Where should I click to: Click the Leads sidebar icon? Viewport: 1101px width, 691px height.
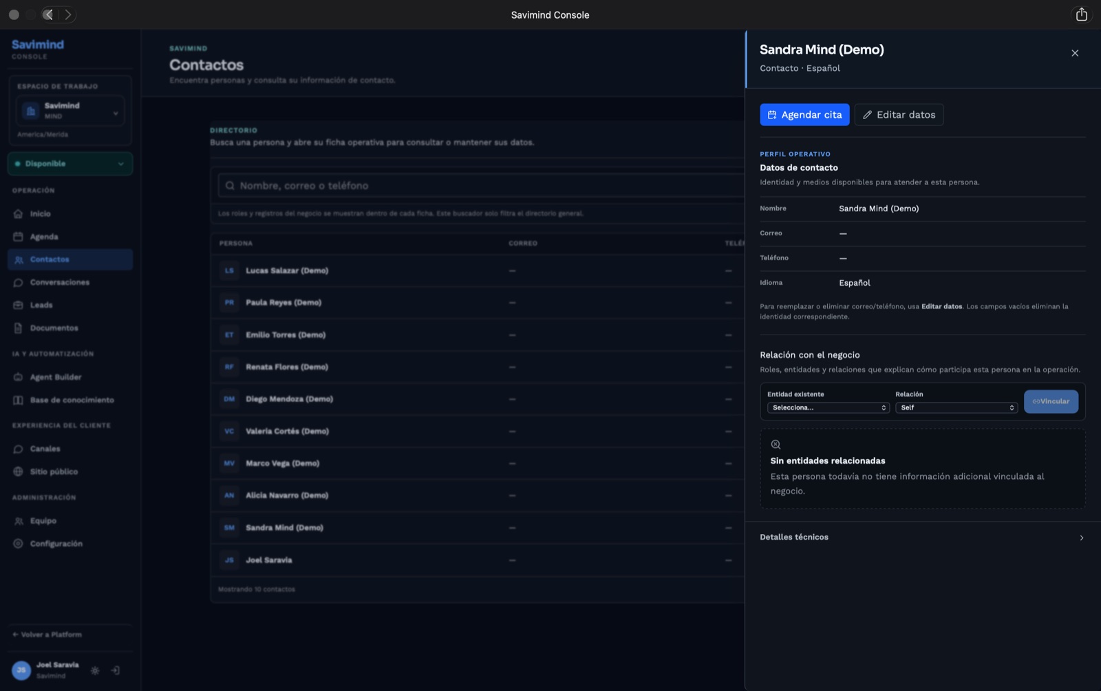19,305
